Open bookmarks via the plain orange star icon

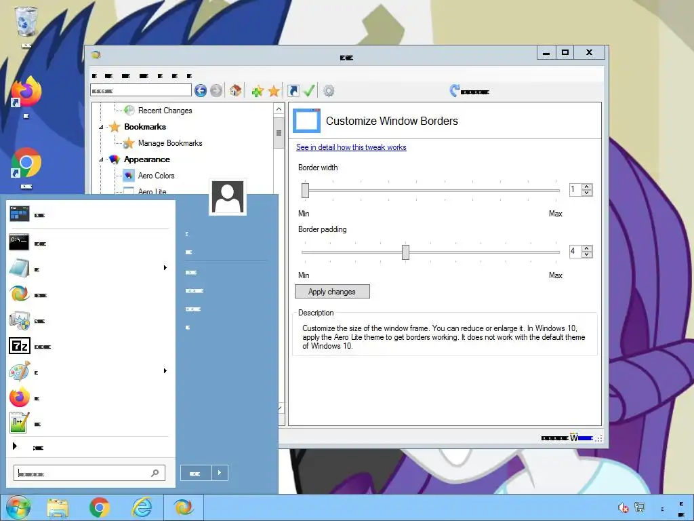tap(274, 92)
